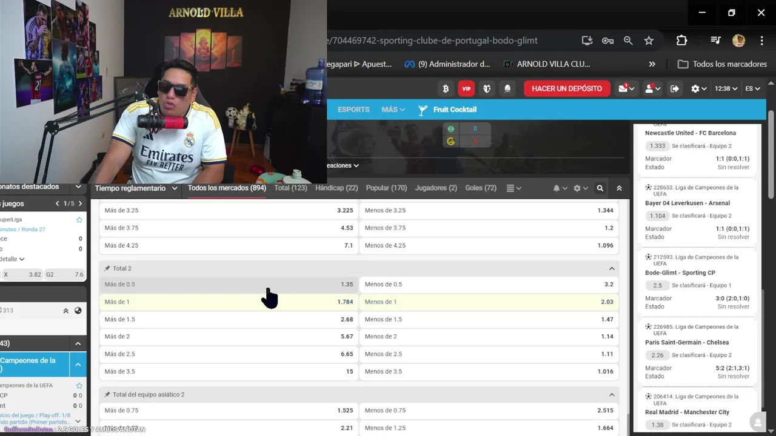Open the Todos los marcadores folder

pyautogui.click(x=722, y=64)
